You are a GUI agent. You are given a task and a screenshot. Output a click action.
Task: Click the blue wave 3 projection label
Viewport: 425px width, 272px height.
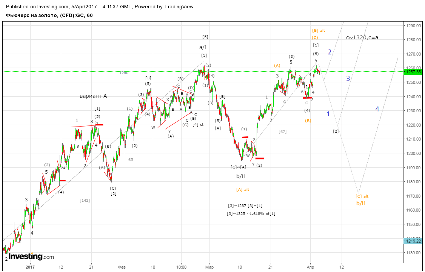[348, 79]
